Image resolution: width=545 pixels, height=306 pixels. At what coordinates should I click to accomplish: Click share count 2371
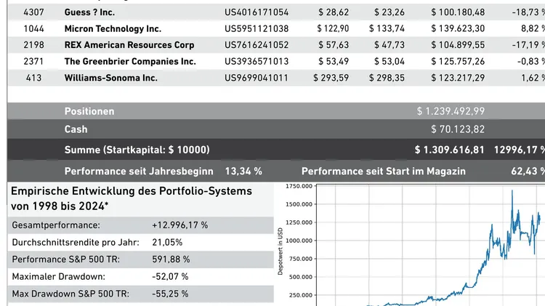(33, 61)
